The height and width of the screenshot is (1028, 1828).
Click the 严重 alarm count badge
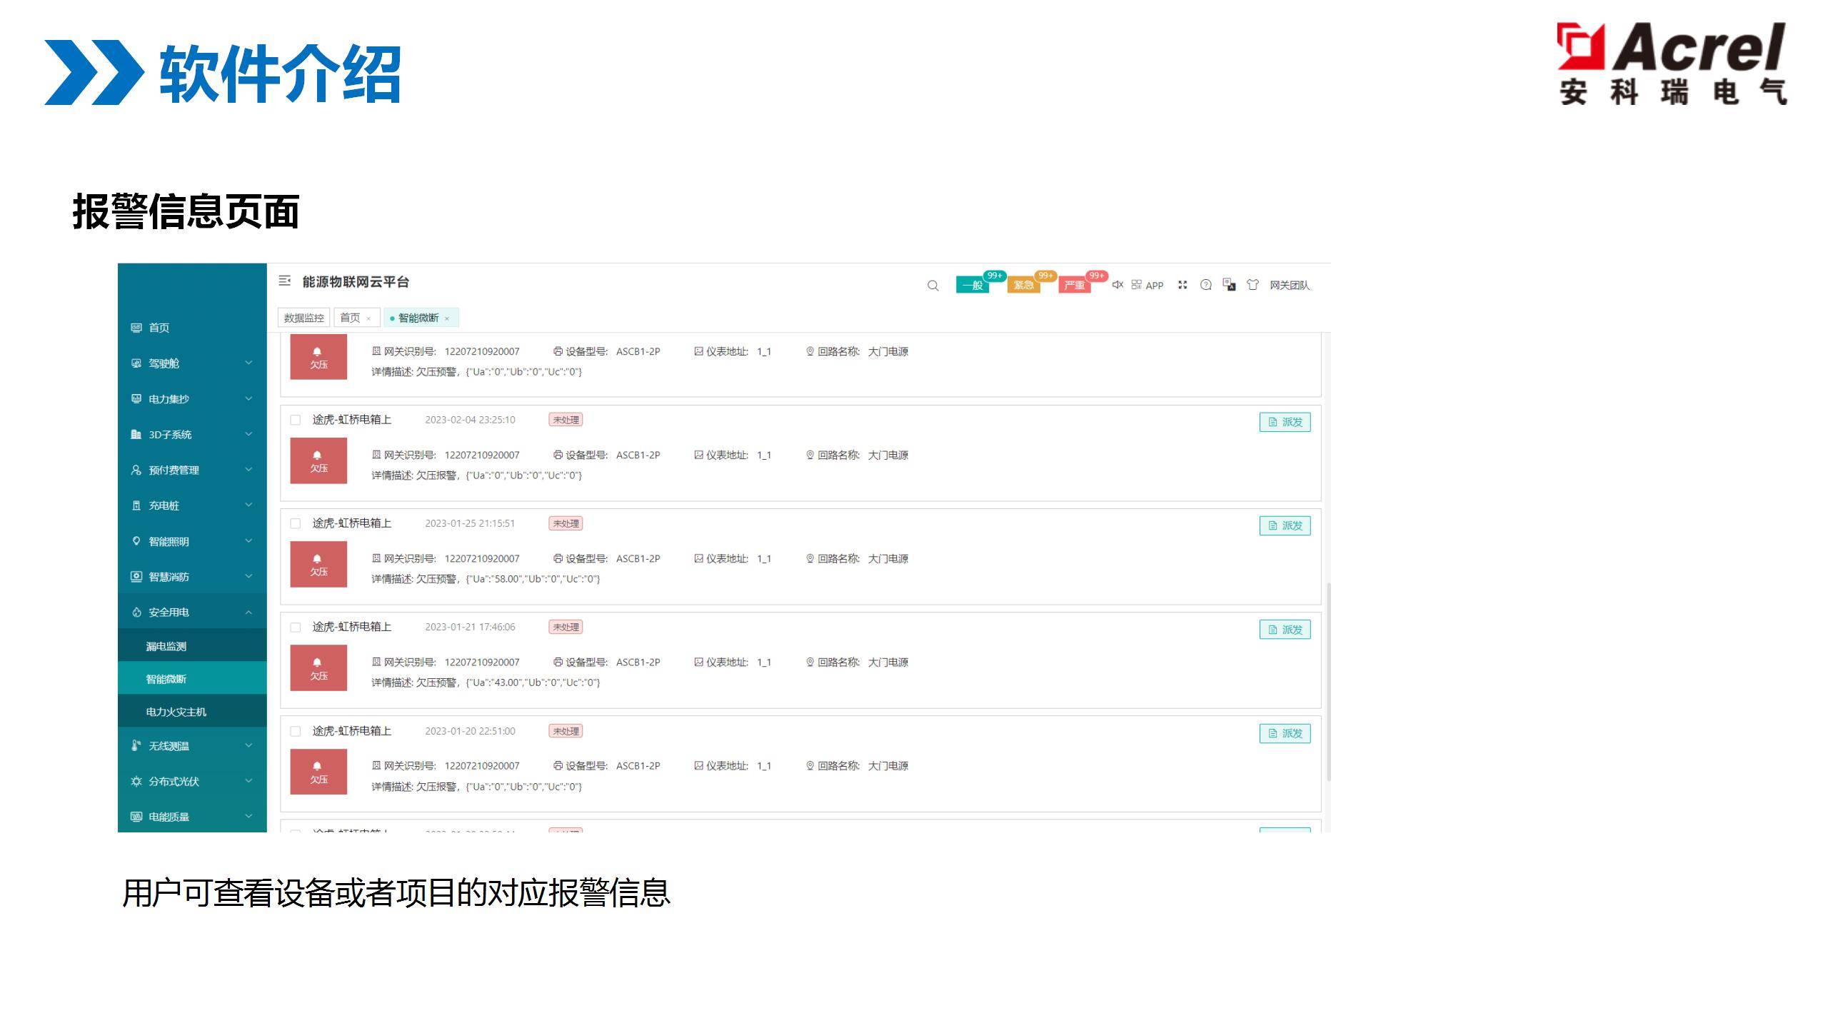click(1074, 286)
